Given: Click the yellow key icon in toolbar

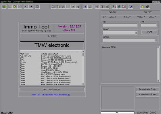Looking at the screenshot, I should pos(143,7).
